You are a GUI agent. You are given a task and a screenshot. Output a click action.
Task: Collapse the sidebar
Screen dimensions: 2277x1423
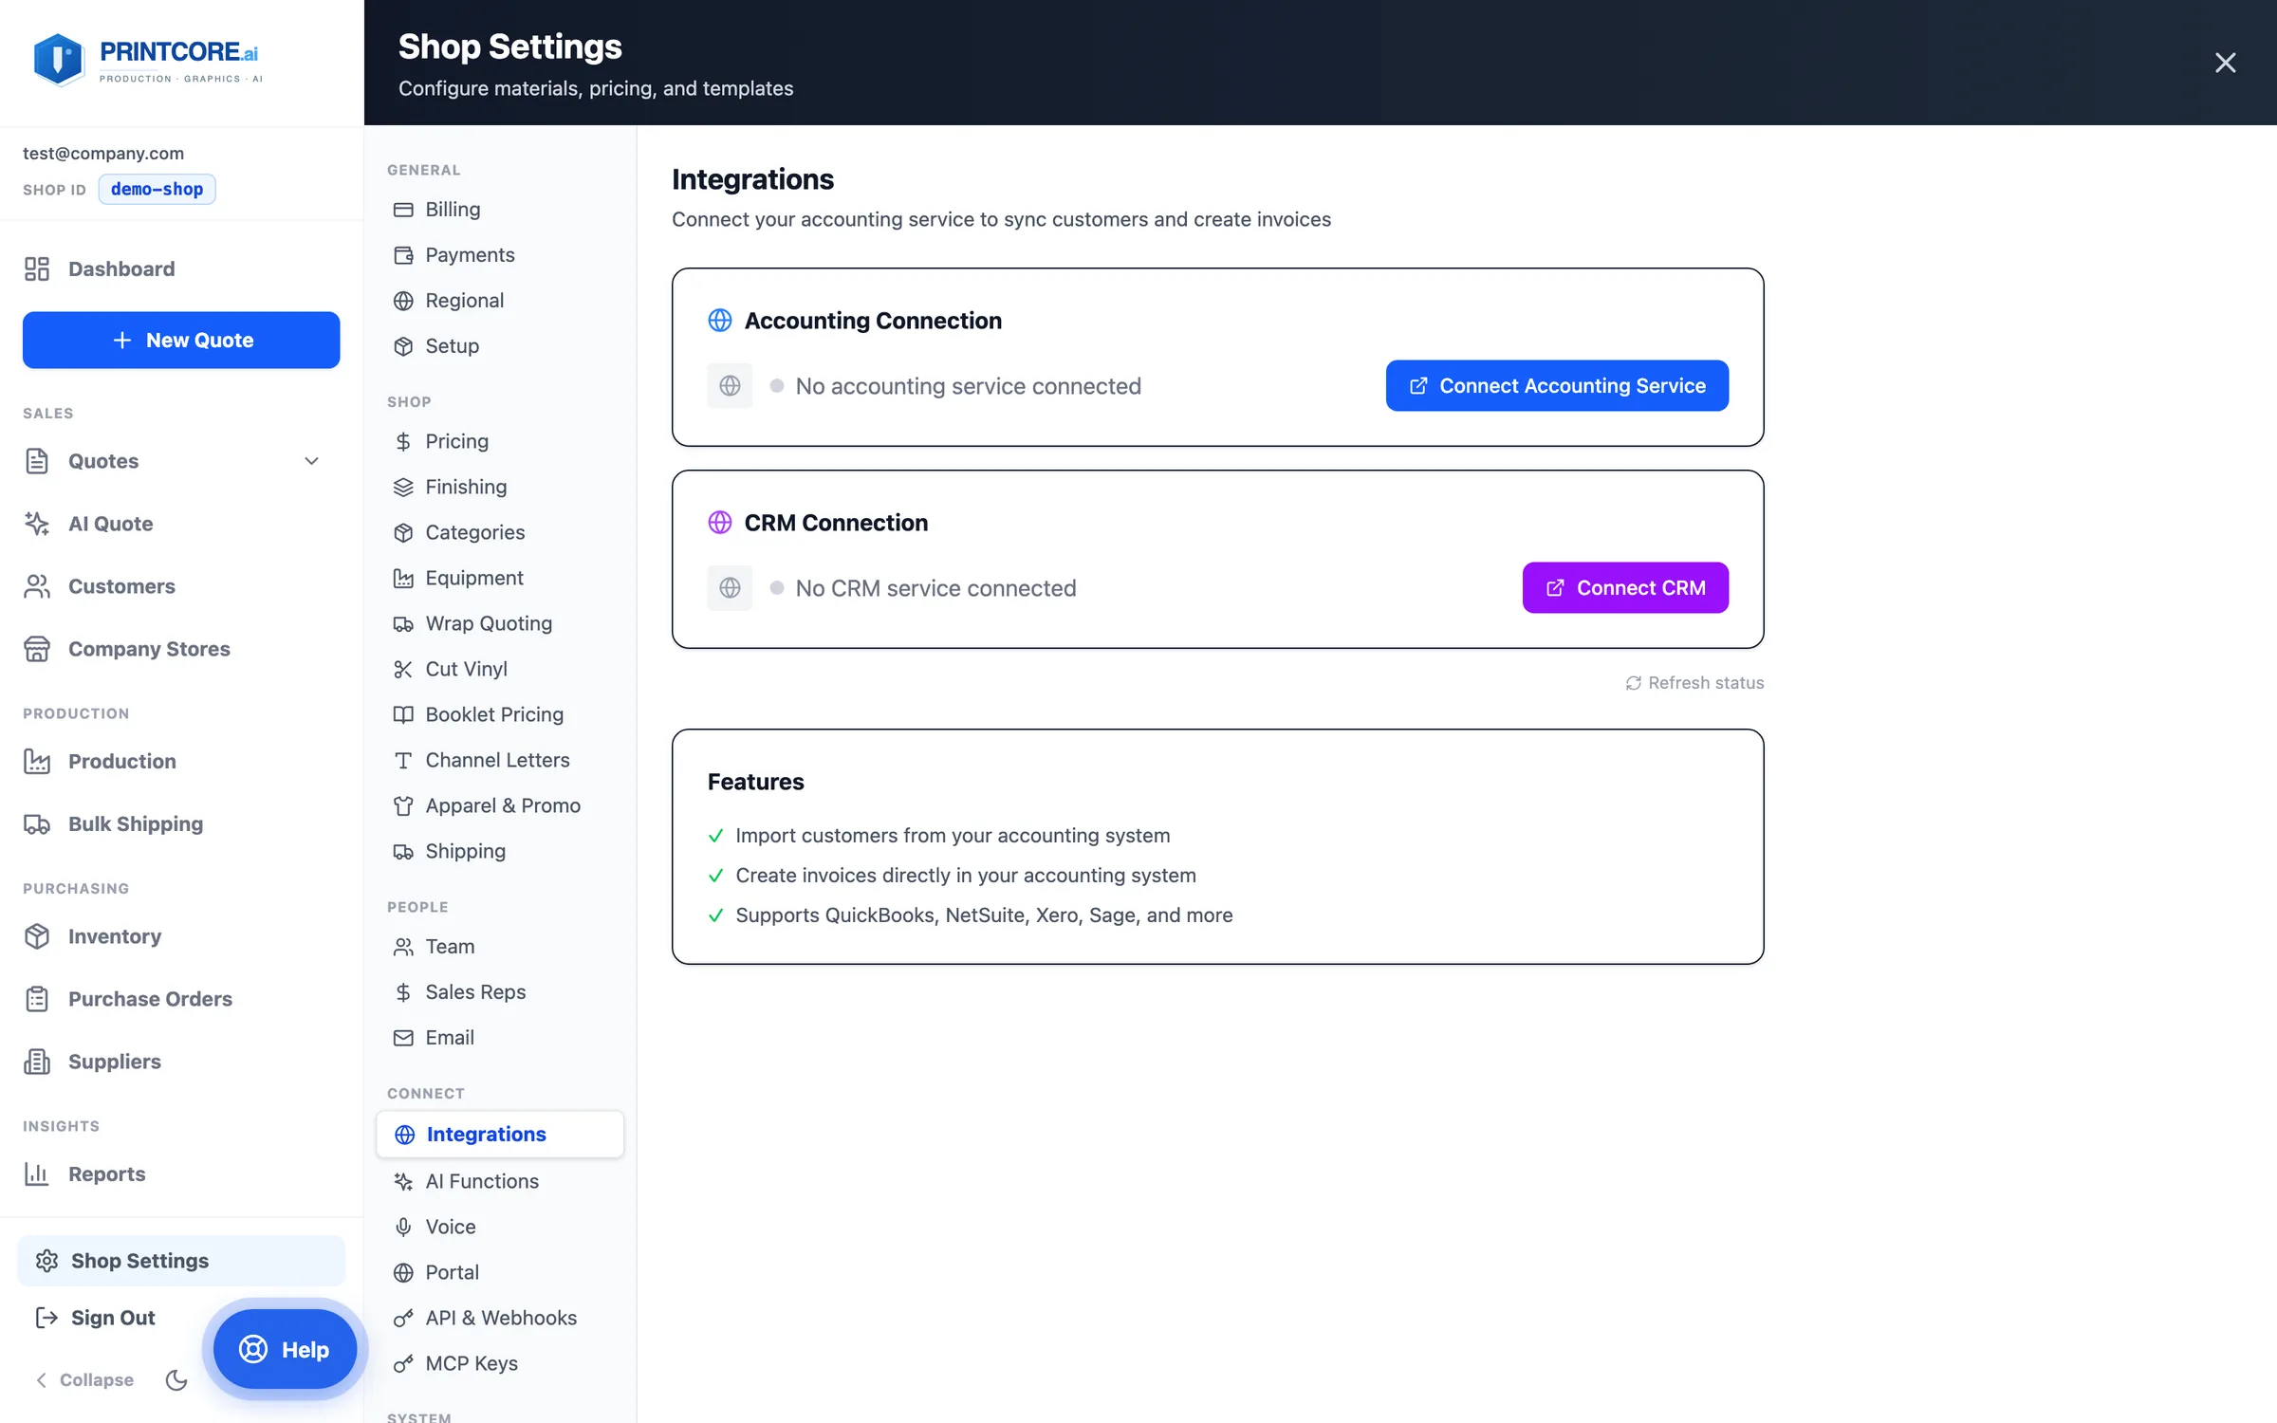pyautogui.click(x=84, y=1380)
